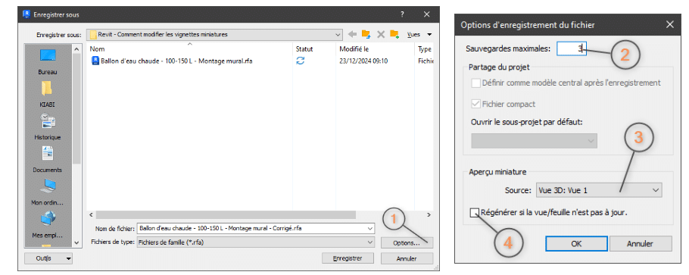Click in the Nom de fichier text field
The width and height of the screenshot is (689, 275).
252,228
